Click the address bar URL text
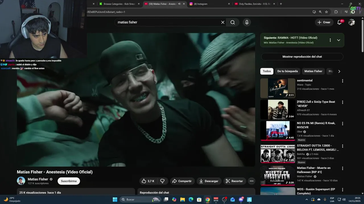 [x=106, y=12]
